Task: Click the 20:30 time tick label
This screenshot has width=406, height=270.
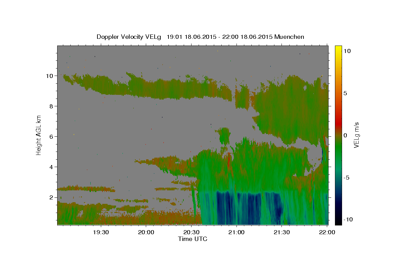Action: (191, 232)
